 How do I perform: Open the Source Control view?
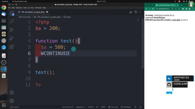pyautogui.click(x=12, y=30)
